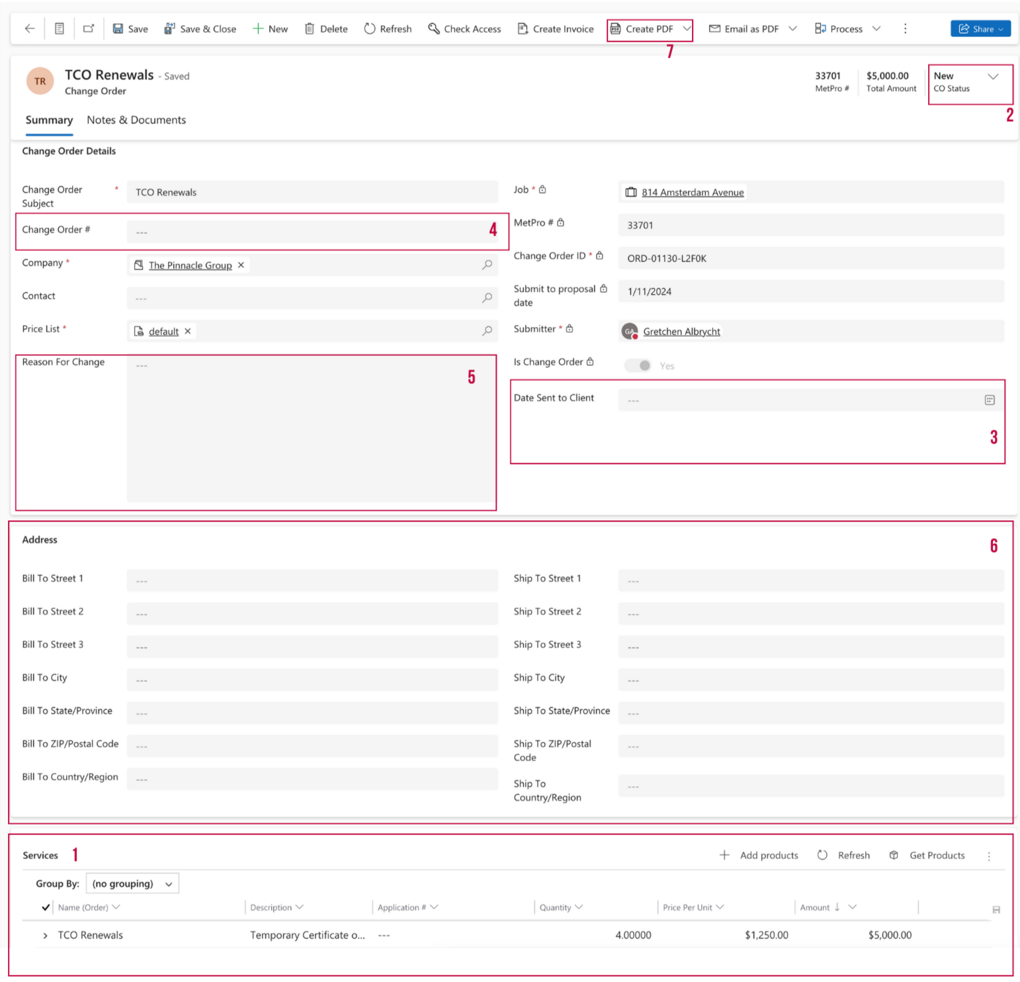
Task: Click the Company field search magnifier
Action: (487, 265)
